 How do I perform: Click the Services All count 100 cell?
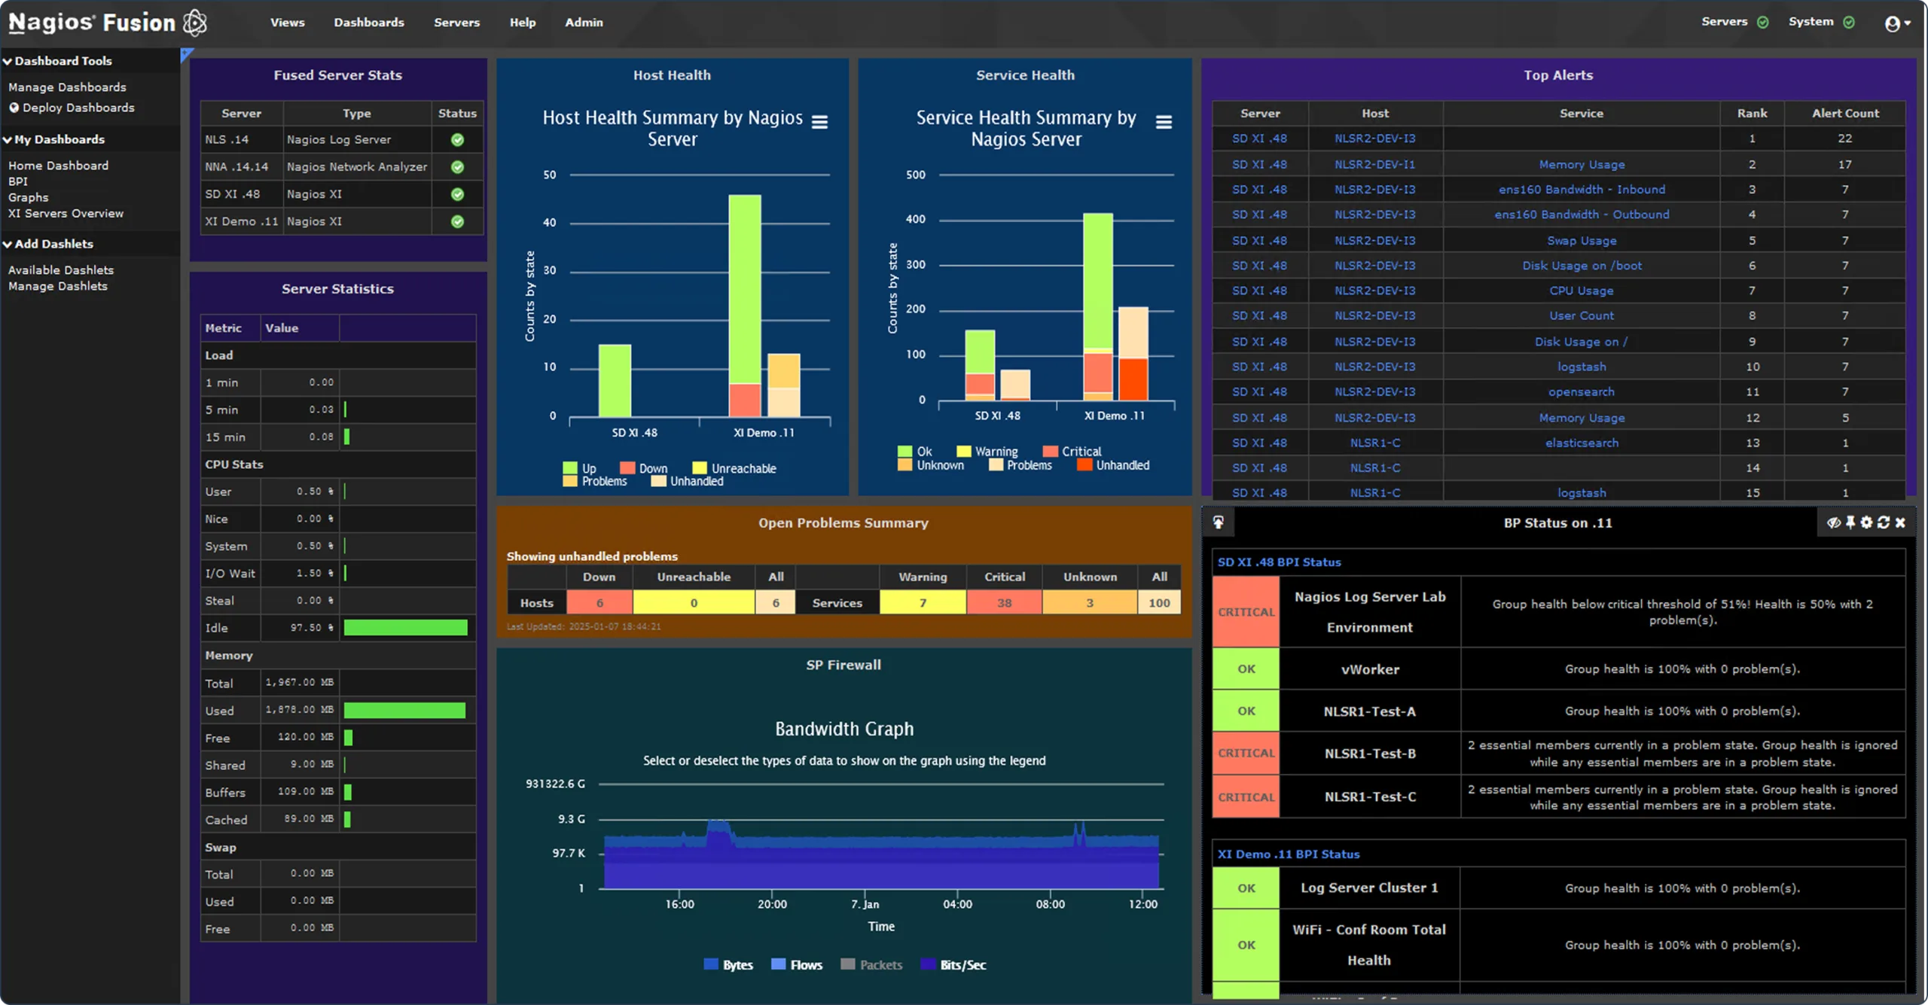click(1159, 602)
